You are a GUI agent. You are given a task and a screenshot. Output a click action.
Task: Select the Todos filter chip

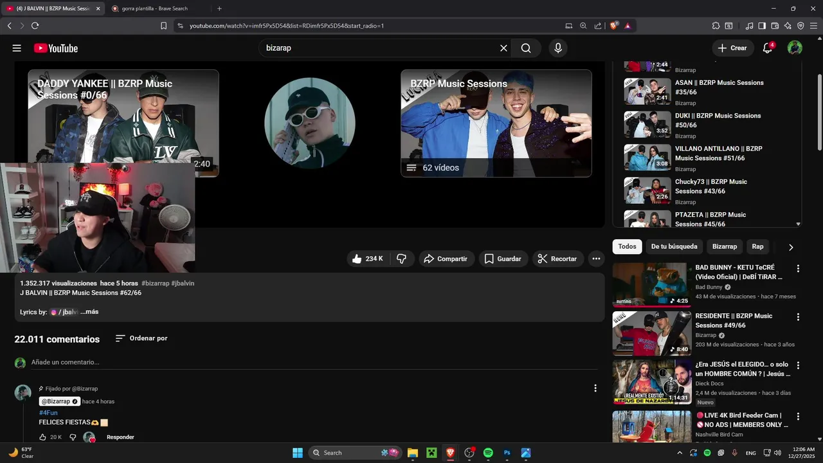tap(627, 247)
